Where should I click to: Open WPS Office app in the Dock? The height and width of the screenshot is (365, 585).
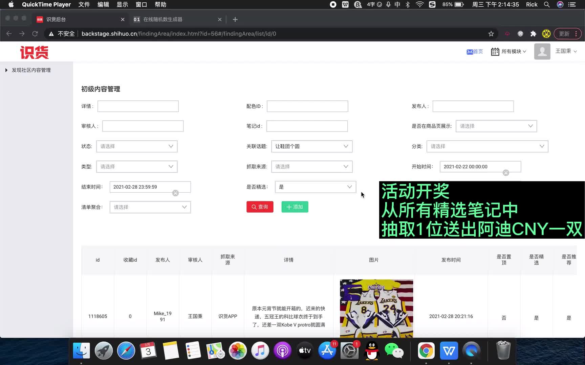(449, 350)
